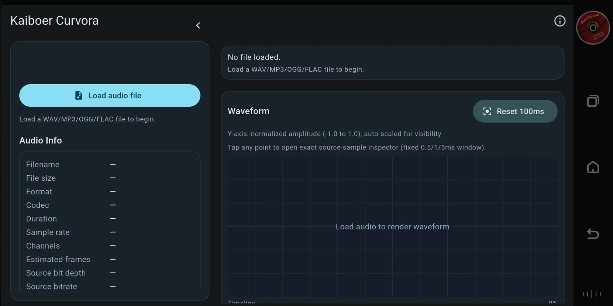
Task: Select the Channels row
Action: click(x=110, y=246)
